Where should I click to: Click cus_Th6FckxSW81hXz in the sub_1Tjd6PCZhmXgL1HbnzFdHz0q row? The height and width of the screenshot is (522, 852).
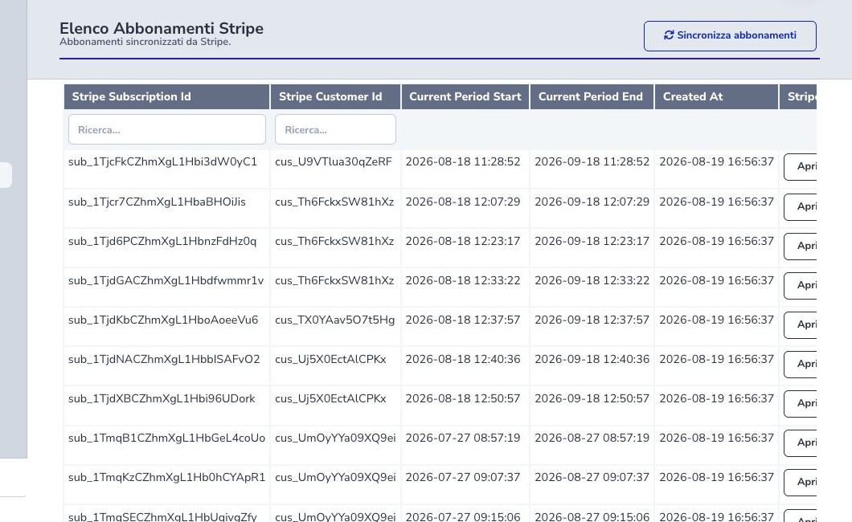click(x=334, y=242)
